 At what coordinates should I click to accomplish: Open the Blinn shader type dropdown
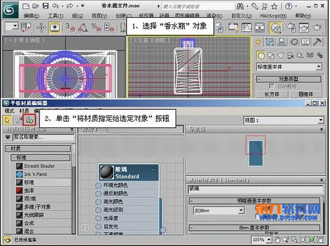[240, 211]
